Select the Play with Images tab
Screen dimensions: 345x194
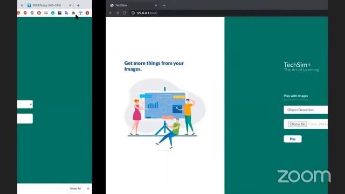(x=296, y=96)
